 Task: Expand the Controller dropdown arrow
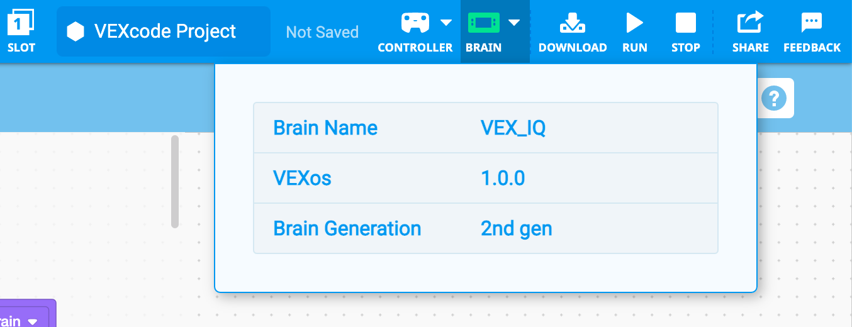pos(446,23)
